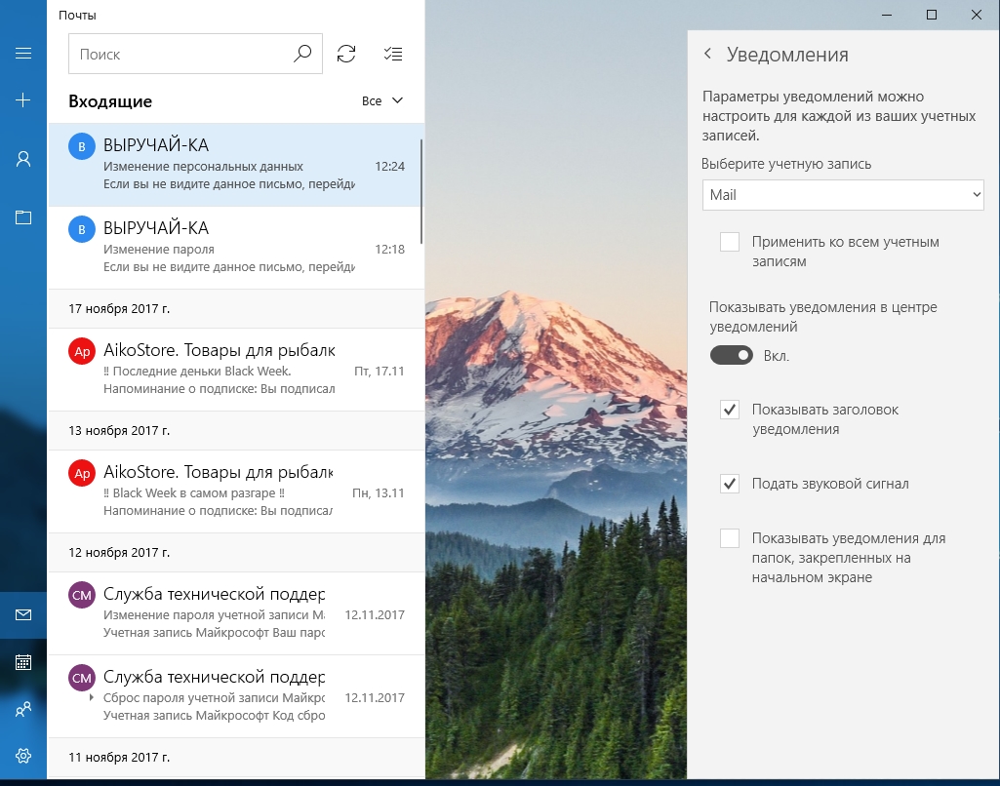This screenshot has width=1000, height=786.
Task: Expand the Сброс пароля conversation thread arrow
Action: (91, 697)
